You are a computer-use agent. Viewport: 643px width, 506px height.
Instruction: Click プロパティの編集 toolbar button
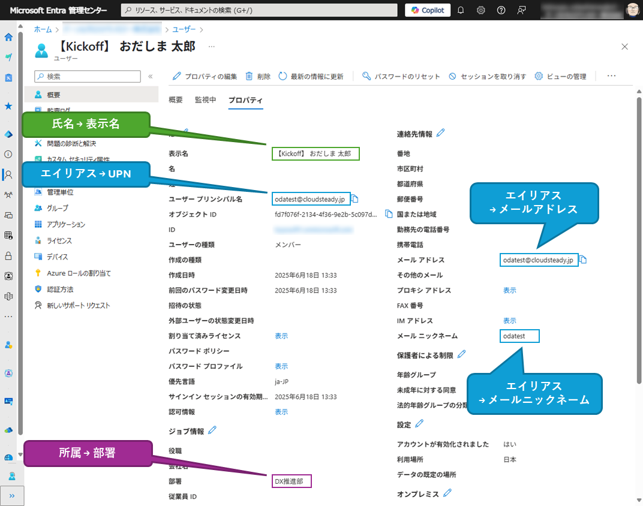click(205, 76)
